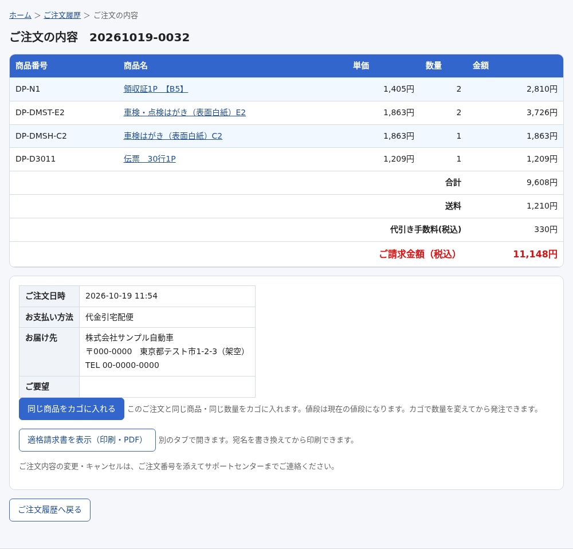Select subtotal value 9,608円
The image size is (573, 549).
click(542, 182)
